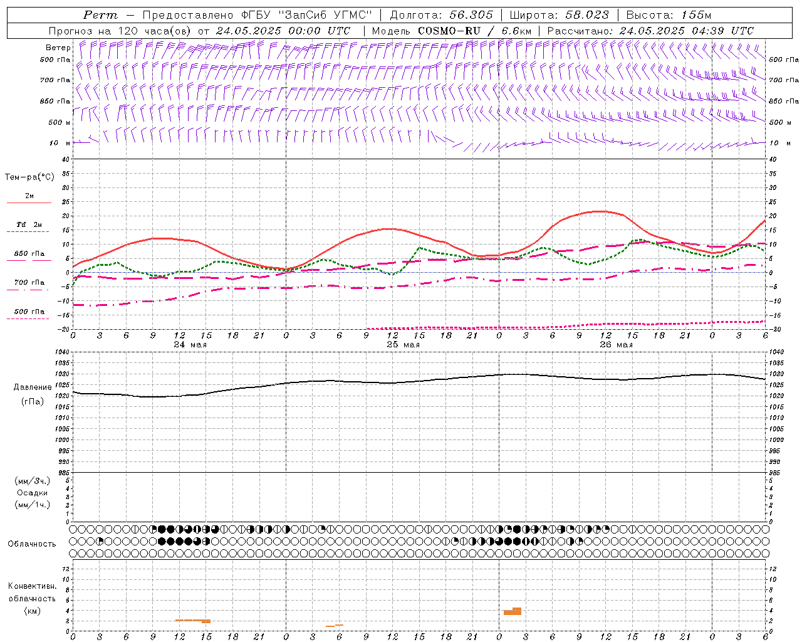Click the "Td 2м" dew point legend entry
This screenshot has width=802, height=642.
point(29,224)
